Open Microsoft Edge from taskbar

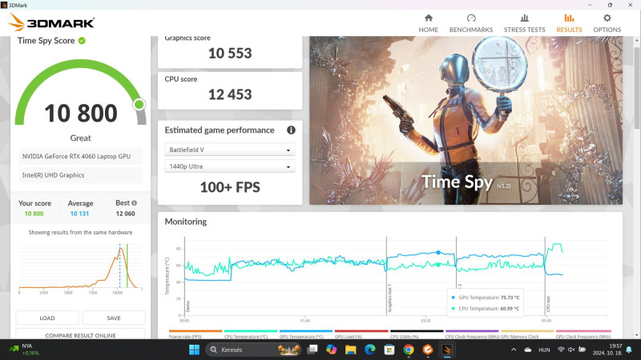click(x=370, y=350)
